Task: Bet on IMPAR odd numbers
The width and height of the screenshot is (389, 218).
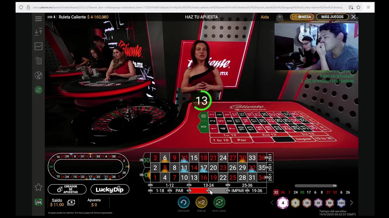Action: (x=238, y=191)
